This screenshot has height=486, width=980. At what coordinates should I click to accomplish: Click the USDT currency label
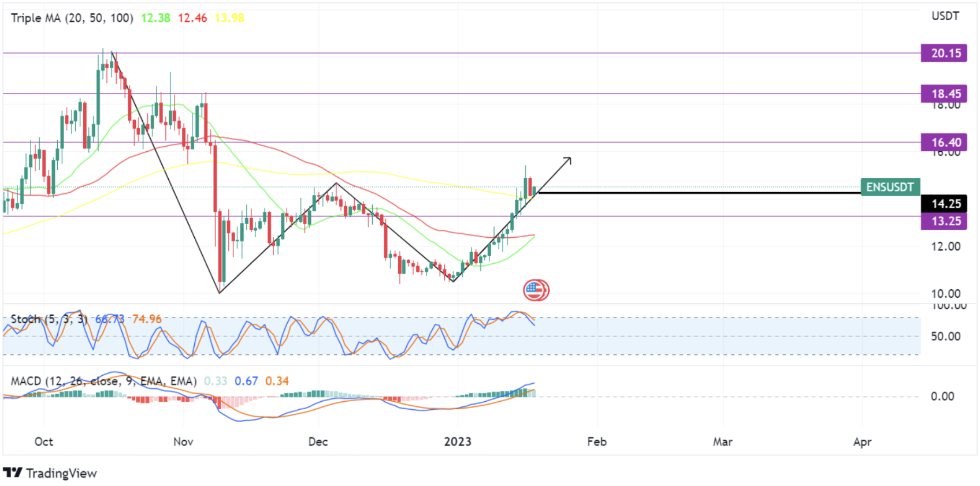(x=945, y=16)
